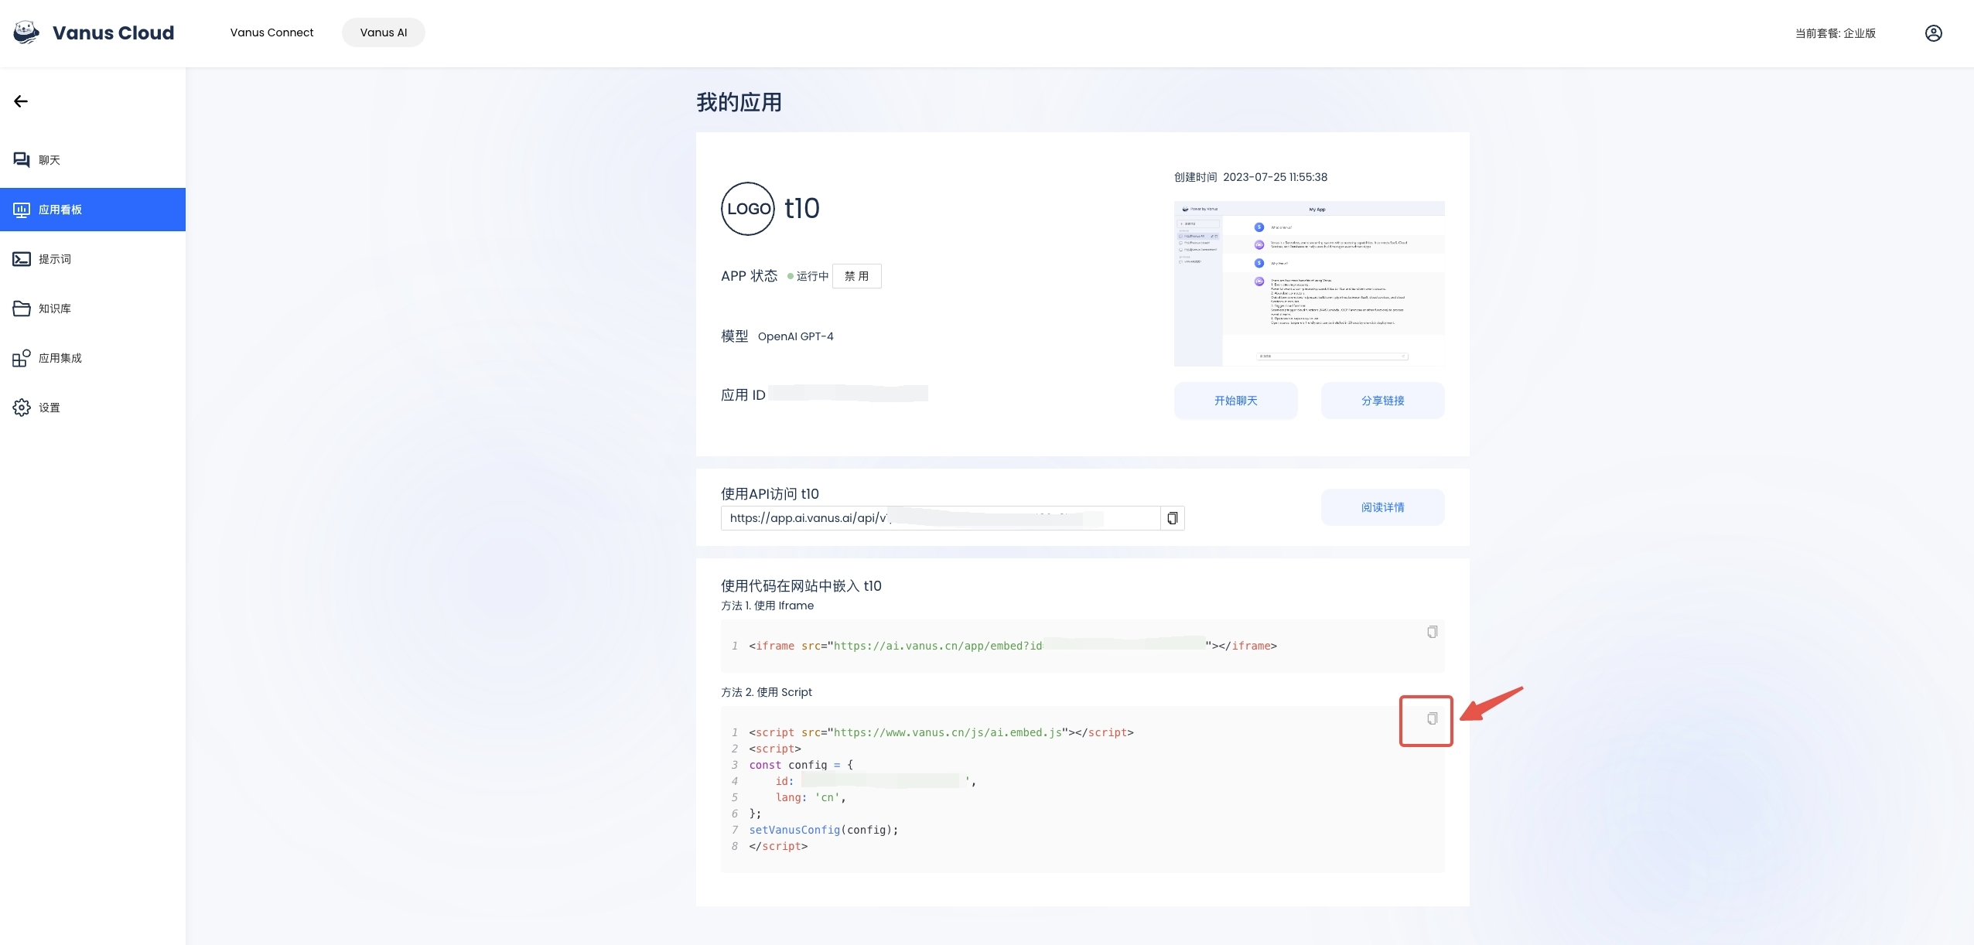Click the ai.embed.js script src code line
This screenshot has width=1974, height=945.
coord(941,732)
